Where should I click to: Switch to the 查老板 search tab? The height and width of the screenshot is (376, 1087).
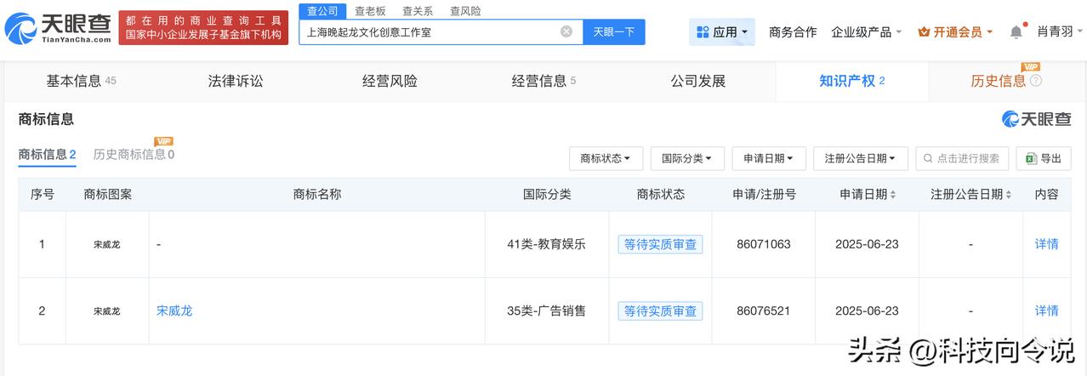pyautogui.click(x=370, y=11)
